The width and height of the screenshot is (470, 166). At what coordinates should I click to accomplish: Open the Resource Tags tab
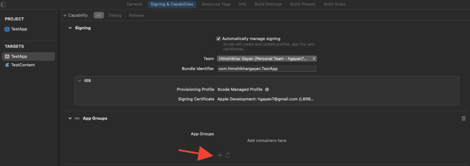pos(216,4)
